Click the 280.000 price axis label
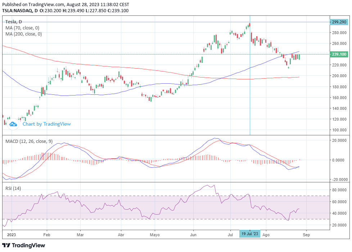352x252 pixels. 339,33
